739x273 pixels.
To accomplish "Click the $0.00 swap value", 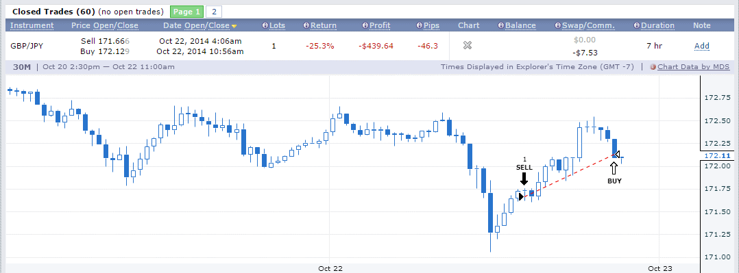I will (x=585, y=40).
